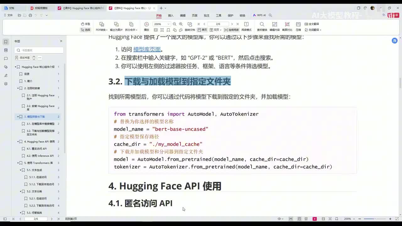Select bookmark 4.1. 匿名访问 API

(37, 149)
